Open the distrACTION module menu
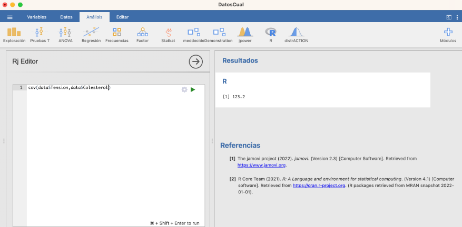 pos(296,35)
